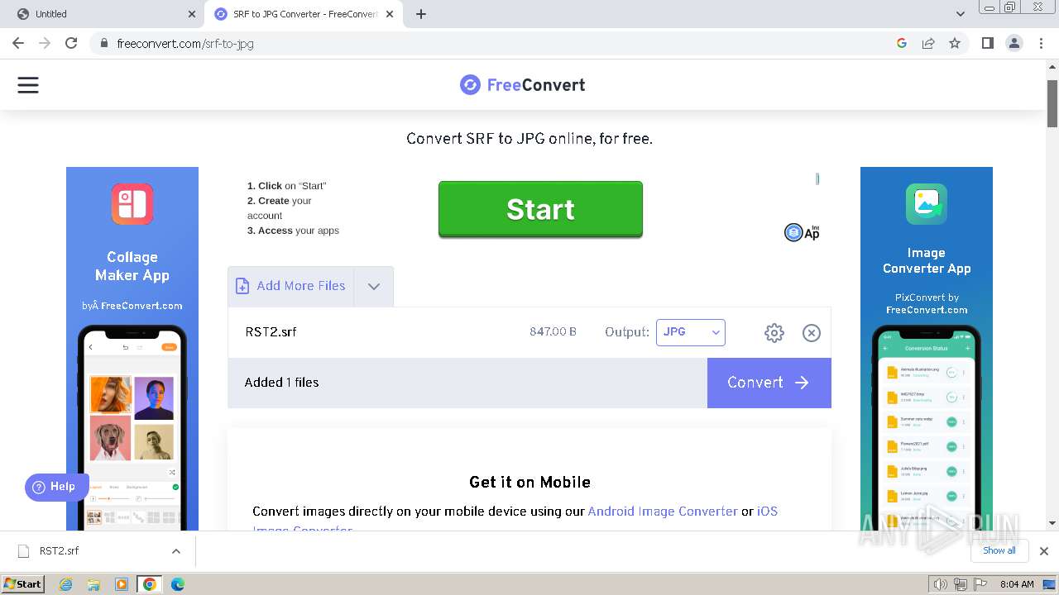The height and width of the screenshot is (595, 1059).
Task: Click the green Start ad button
Action: click(540, 209)
